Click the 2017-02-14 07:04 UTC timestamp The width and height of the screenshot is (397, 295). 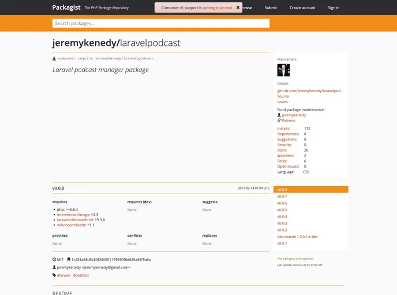pos(254,188)
